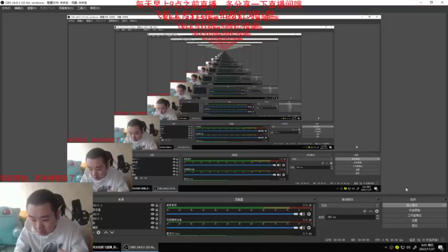Float the 来源 sources dock panel

pyautogui.click(x=161, y=199)
